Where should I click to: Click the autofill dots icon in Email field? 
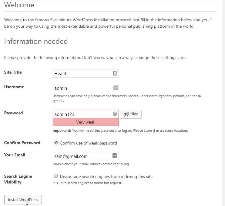115,155
